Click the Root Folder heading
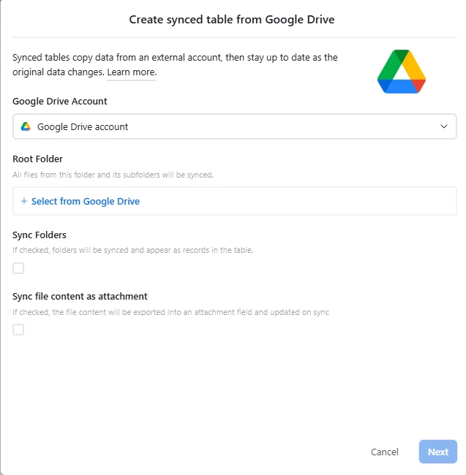Viewport: 466px width, 475px height. click(37, 159)
